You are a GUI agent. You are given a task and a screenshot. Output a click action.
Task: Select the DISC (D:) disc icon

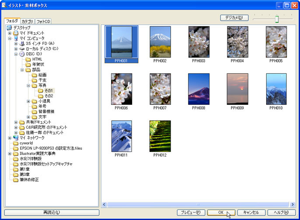coord(22,54)
